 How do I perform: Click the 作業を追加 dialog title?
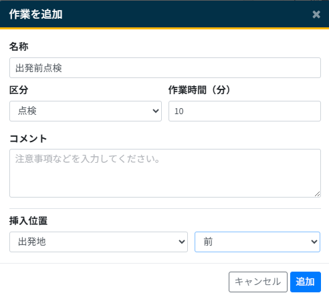tap(35, 14)
